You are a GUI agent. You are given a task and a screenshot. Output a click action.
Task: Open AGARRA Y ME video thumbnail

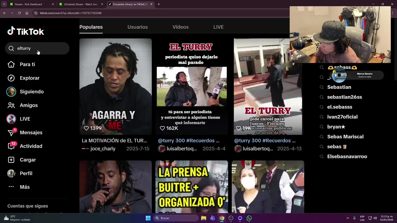(115, 87)
